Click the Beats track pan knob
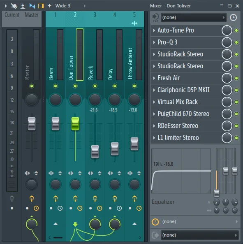Image resolution: width=243 pixels, height=244 pixels. 56,100
